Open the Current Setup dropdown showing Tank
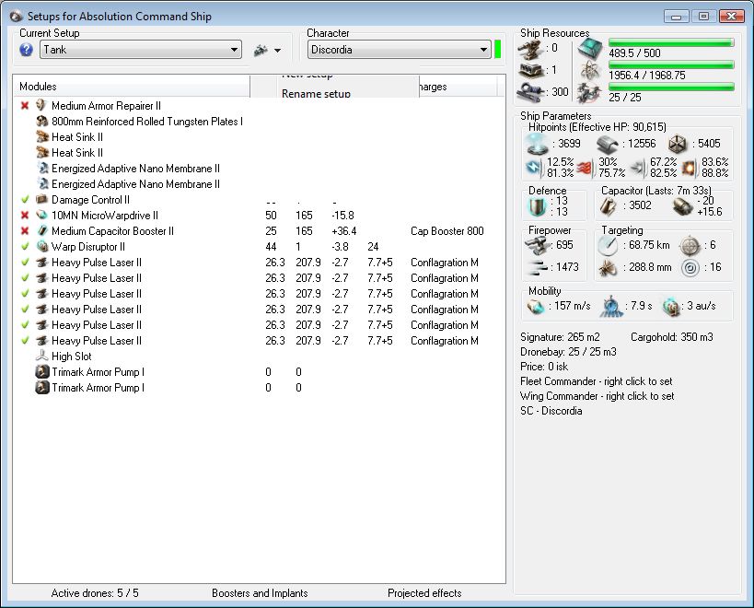 point(140,50)
